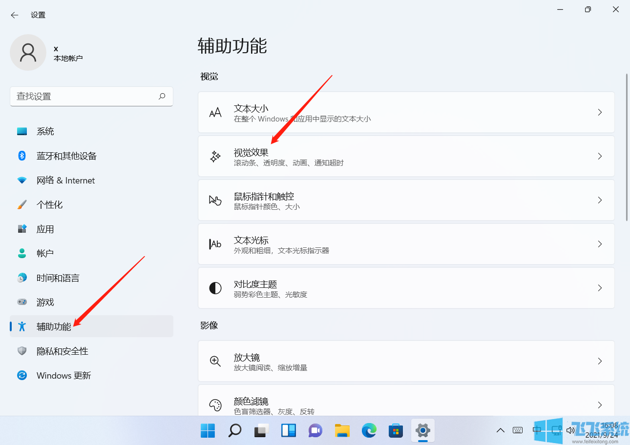Open the Visual effects settings entry

405,156
